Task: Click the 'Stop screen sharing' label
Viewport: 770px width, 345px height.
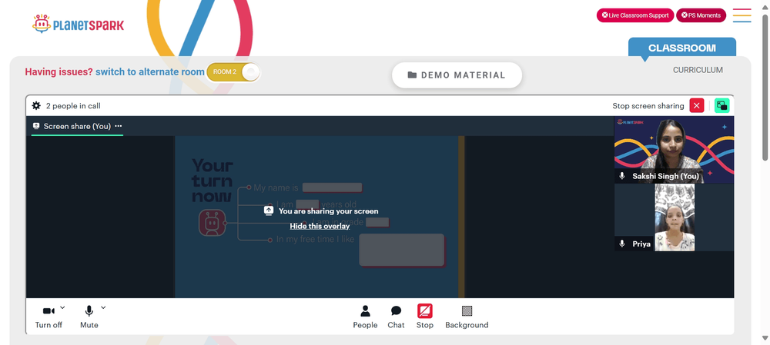Action: coord(648,106)
